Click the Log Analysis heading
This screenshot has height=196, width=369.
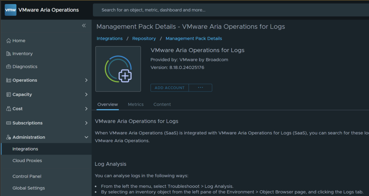point(110,164)
